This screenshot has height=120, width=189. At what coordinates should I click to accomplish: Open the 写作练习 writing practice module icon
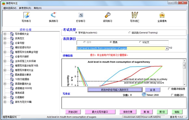pos(27,15)
